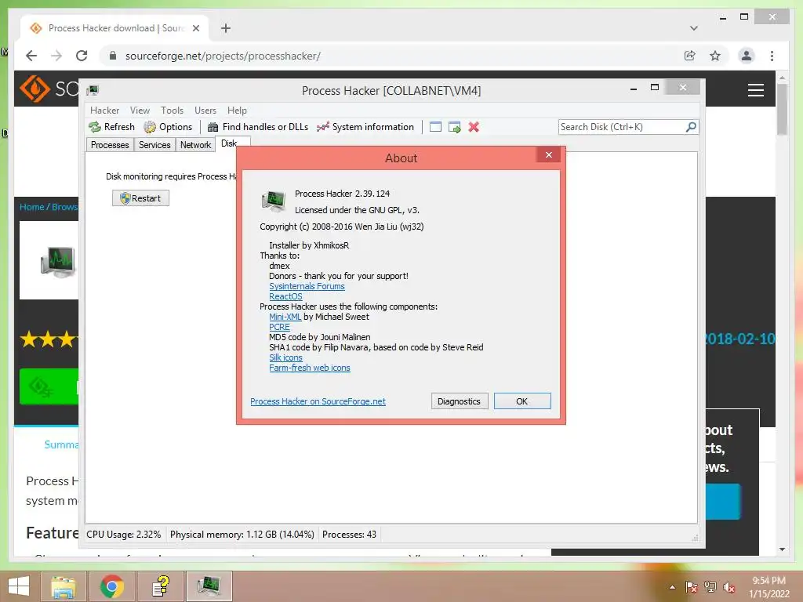This screenshot has height=602, width=803.
Task: Open Chrome tab search chevron
Action: (694, 28)
